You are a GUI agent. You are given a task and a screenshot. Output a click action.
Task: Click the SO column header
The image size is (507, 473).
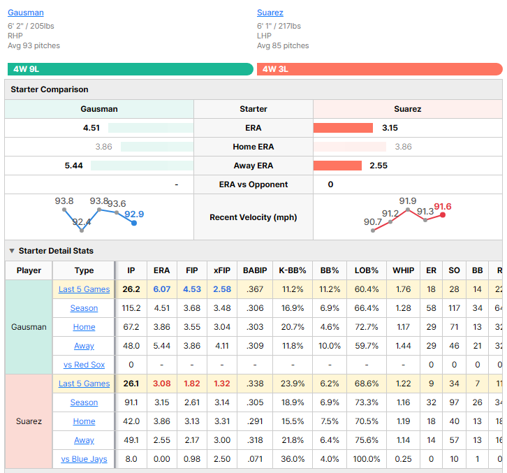coord(454,270)
